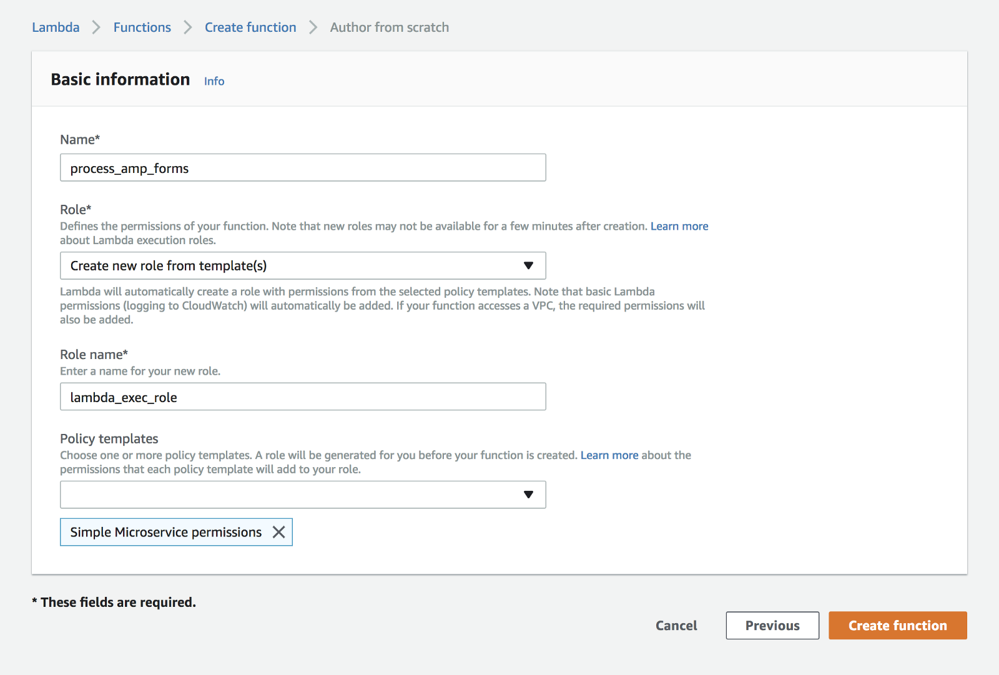Follow Learn more link under Policy templates
Viewport: 999px width, 675px height.
(x=609, y=455)
